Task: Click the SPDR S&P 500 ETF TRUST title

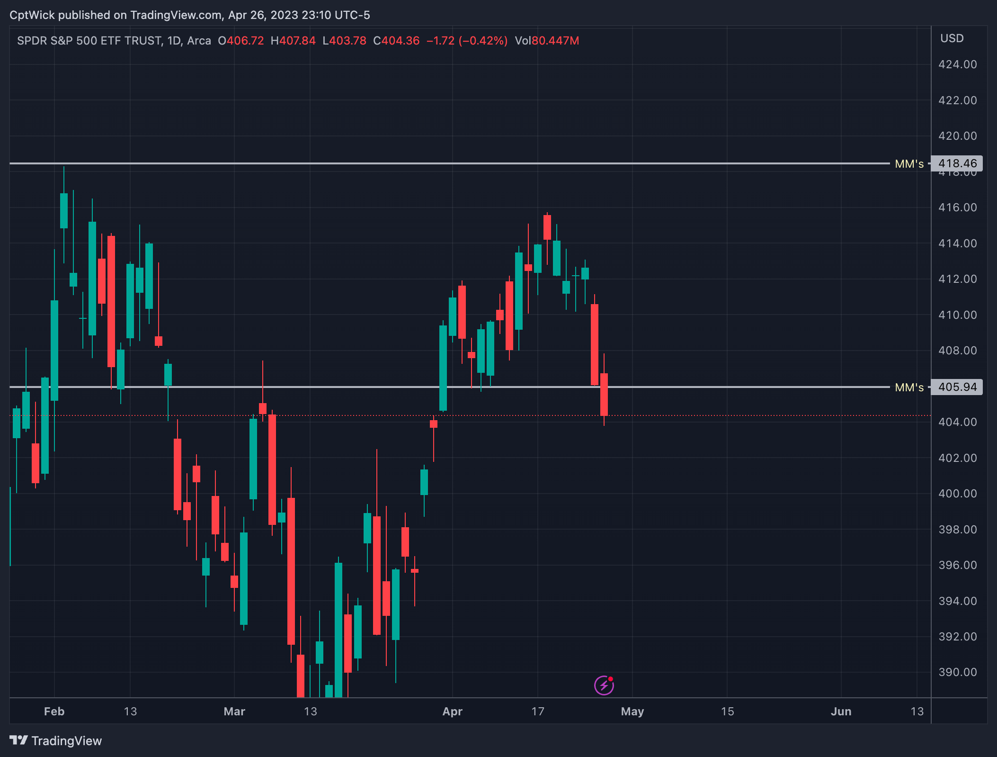Action: (x=90, y=41)
